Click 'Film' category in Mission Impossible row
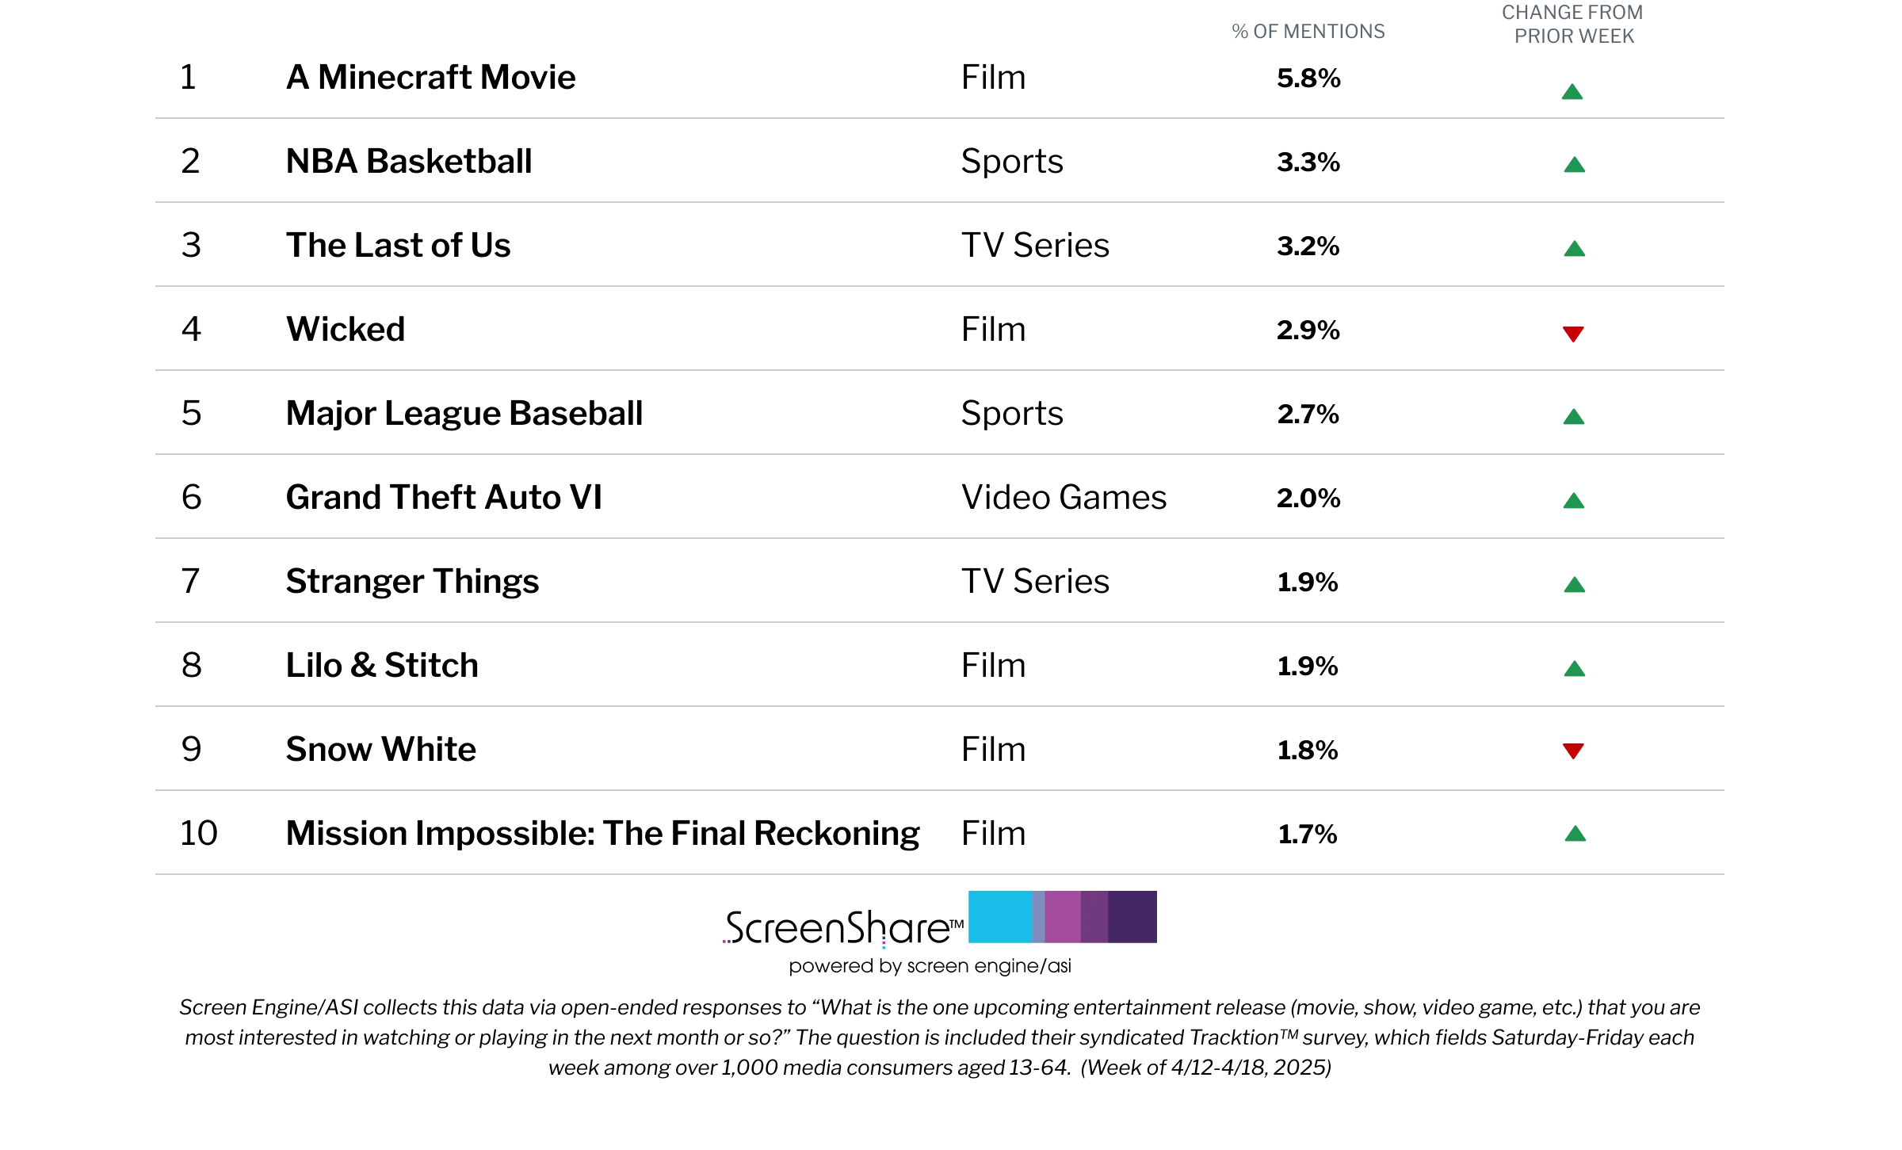The width and height of the screenshot is (1902, 1150). (x=993, y=833)
